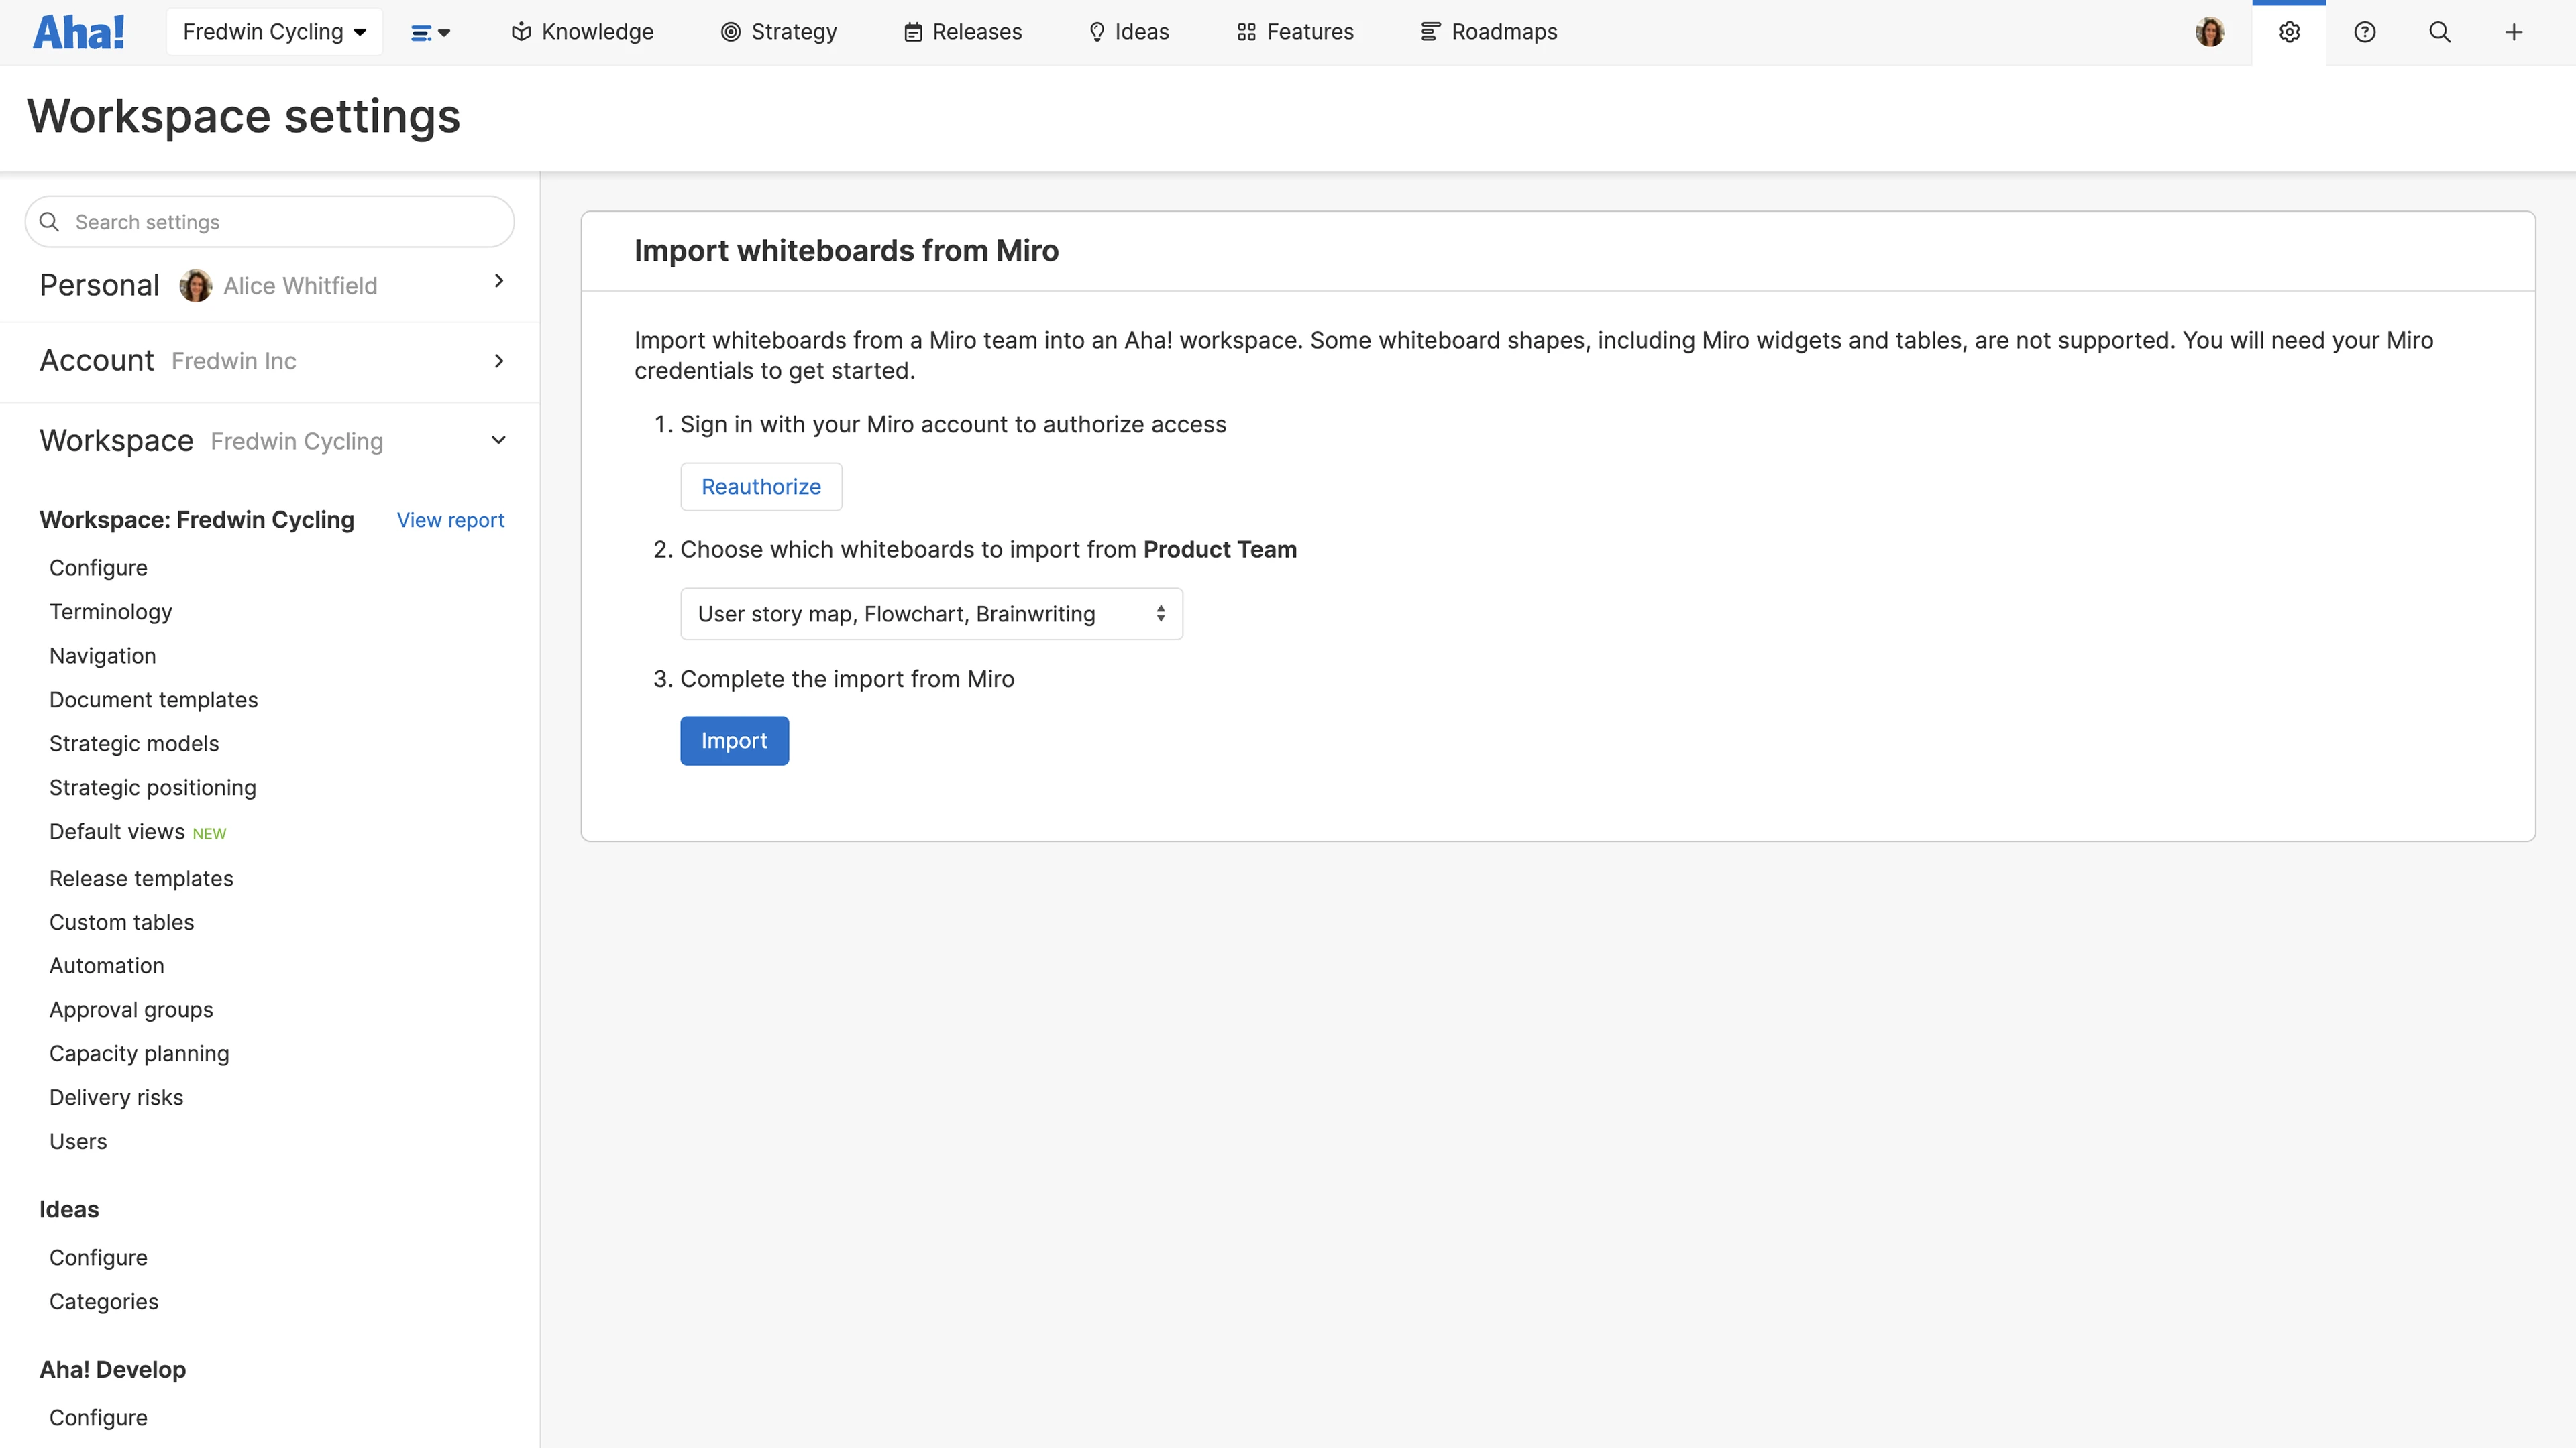Screen dimensions: 2576x1448
Task: Click the plus add icon
Action: [2513, 32]
